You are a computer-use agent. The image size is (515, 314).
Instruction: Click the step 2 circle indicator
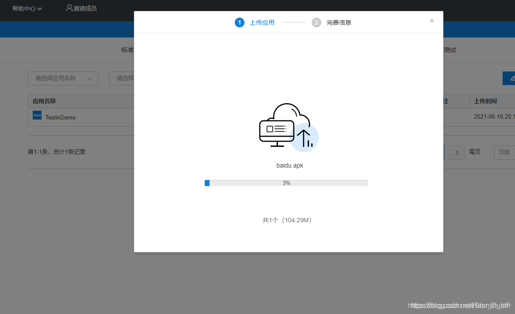pos(316,22)
